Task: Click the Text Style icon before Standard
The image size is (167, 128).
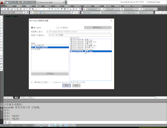Action: [84, 9]
